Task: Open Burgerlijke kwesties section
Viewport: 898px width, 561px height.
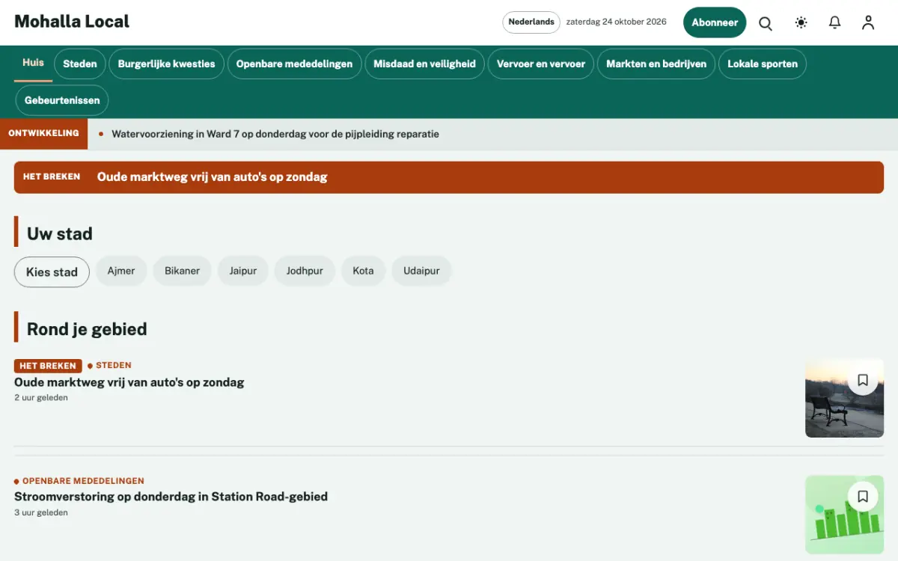Action: (166, 64)
